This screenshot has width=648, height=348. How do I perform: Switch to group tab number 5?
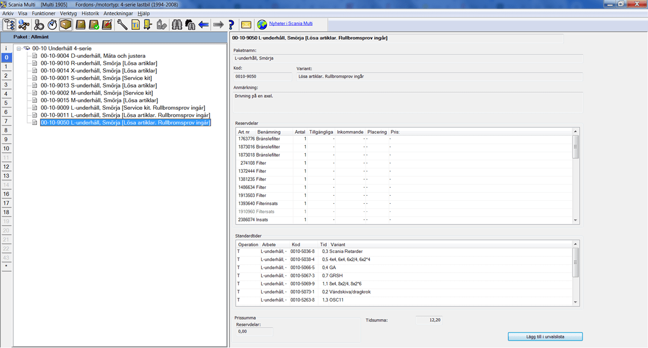(6, 103)
